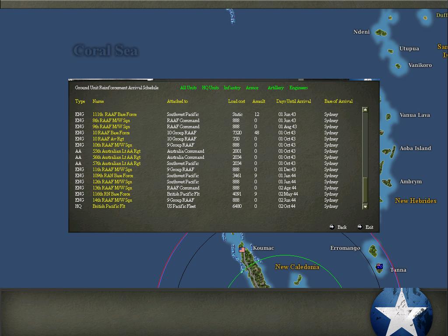Image resolution: width=448 pixels, height=336 pixels.
Task: Click the Back button label
Action: [342, 227]
